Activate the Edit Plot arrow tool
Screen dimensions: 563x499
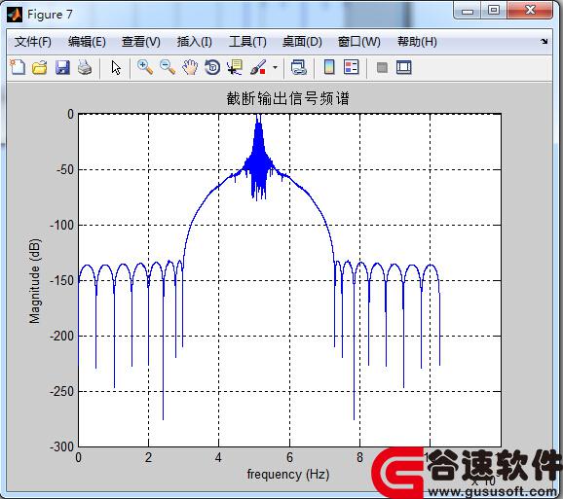116,67
